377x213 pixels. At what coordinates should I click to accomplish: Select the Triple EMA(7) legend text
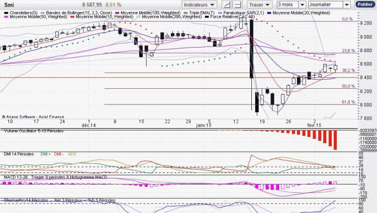(x=202, y=13)
